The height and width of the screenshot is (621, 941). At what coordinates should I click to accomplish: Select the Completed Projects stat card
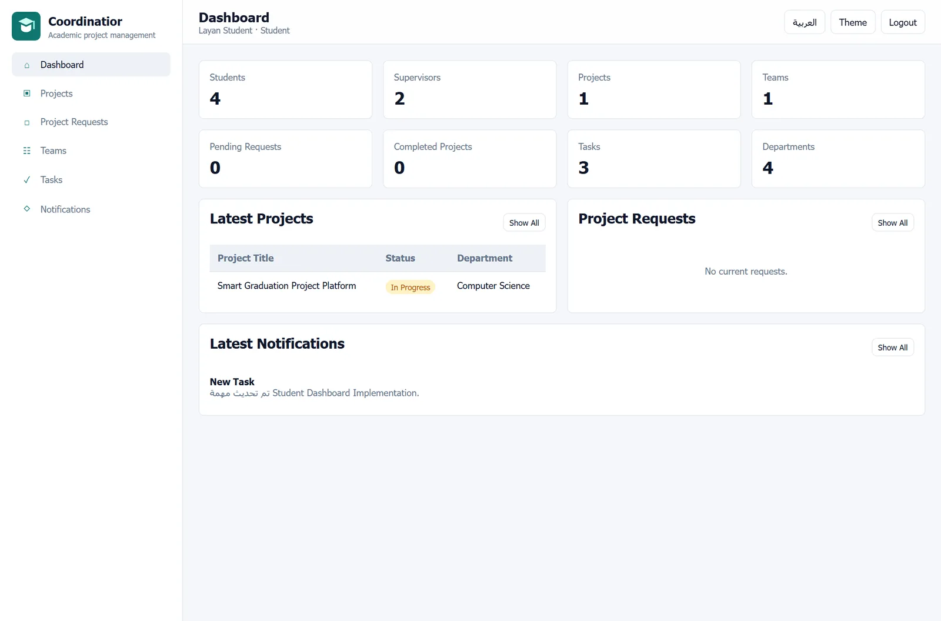coord(469,159)
